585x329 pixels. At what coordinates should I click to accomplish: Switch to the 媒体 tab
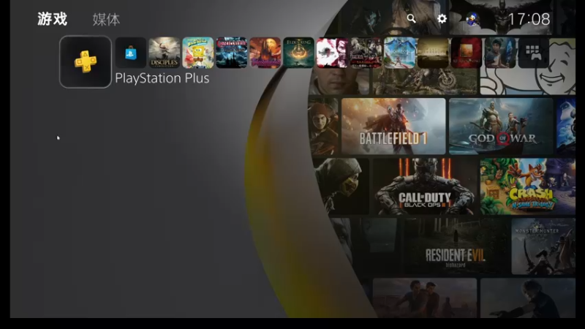(x=106, y=20)
